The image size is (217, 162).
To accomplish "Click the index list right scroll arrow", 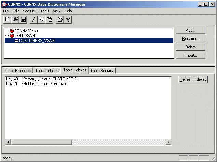I will coord(168,142).
